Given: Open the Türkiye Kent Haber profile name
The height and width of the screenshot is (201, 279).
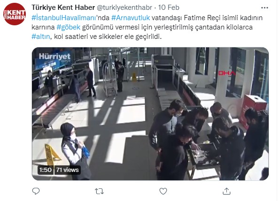Looking at the screenshot, I should point(63,7).
